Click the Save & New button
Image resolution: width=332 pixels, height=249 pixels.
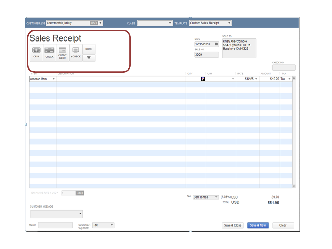pos(258,225)
